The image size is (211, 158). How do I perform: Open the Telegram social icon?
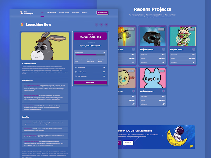pos(97,24)
